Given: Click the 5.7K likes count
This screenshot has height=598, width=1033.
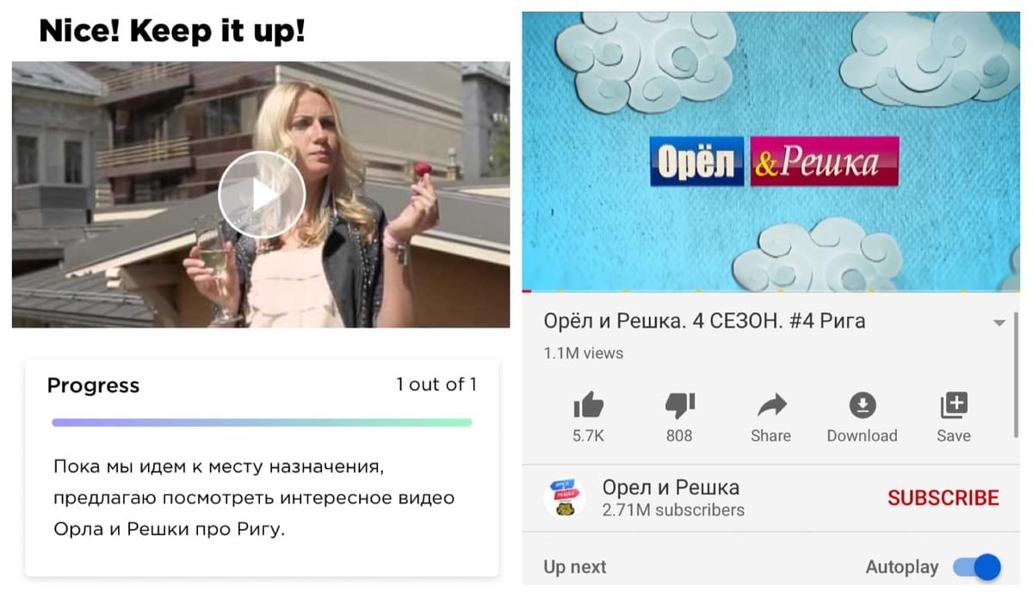Looking at the screenshot, I should pyautogui.click(x=589, y=435).
